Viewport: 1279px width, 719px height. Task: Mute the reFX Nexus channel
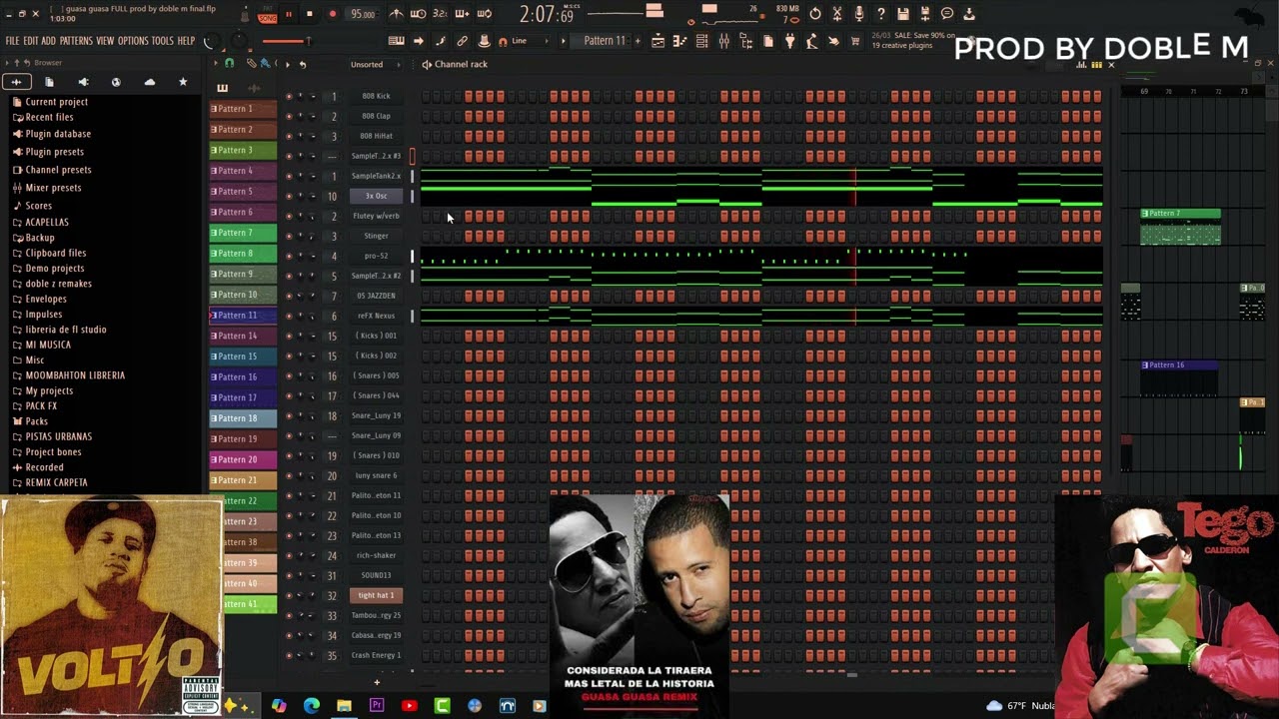289,316
